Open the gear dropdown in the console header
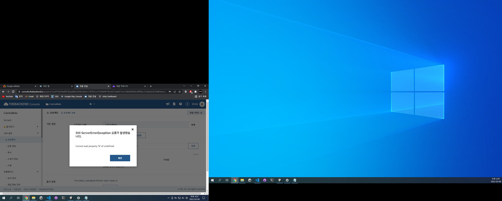The height and width of the screenshot is (201, 502). click(92, 104)
